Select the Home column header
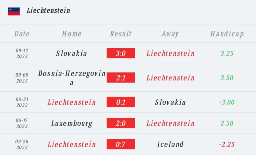Viewport: 256px width, 155px height. 71,34
